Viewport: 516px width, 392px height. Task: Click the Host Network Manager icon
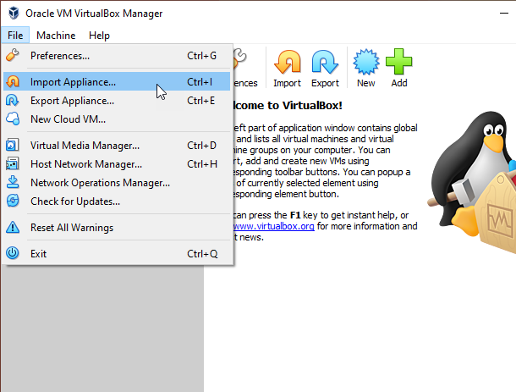pos(13,163)
